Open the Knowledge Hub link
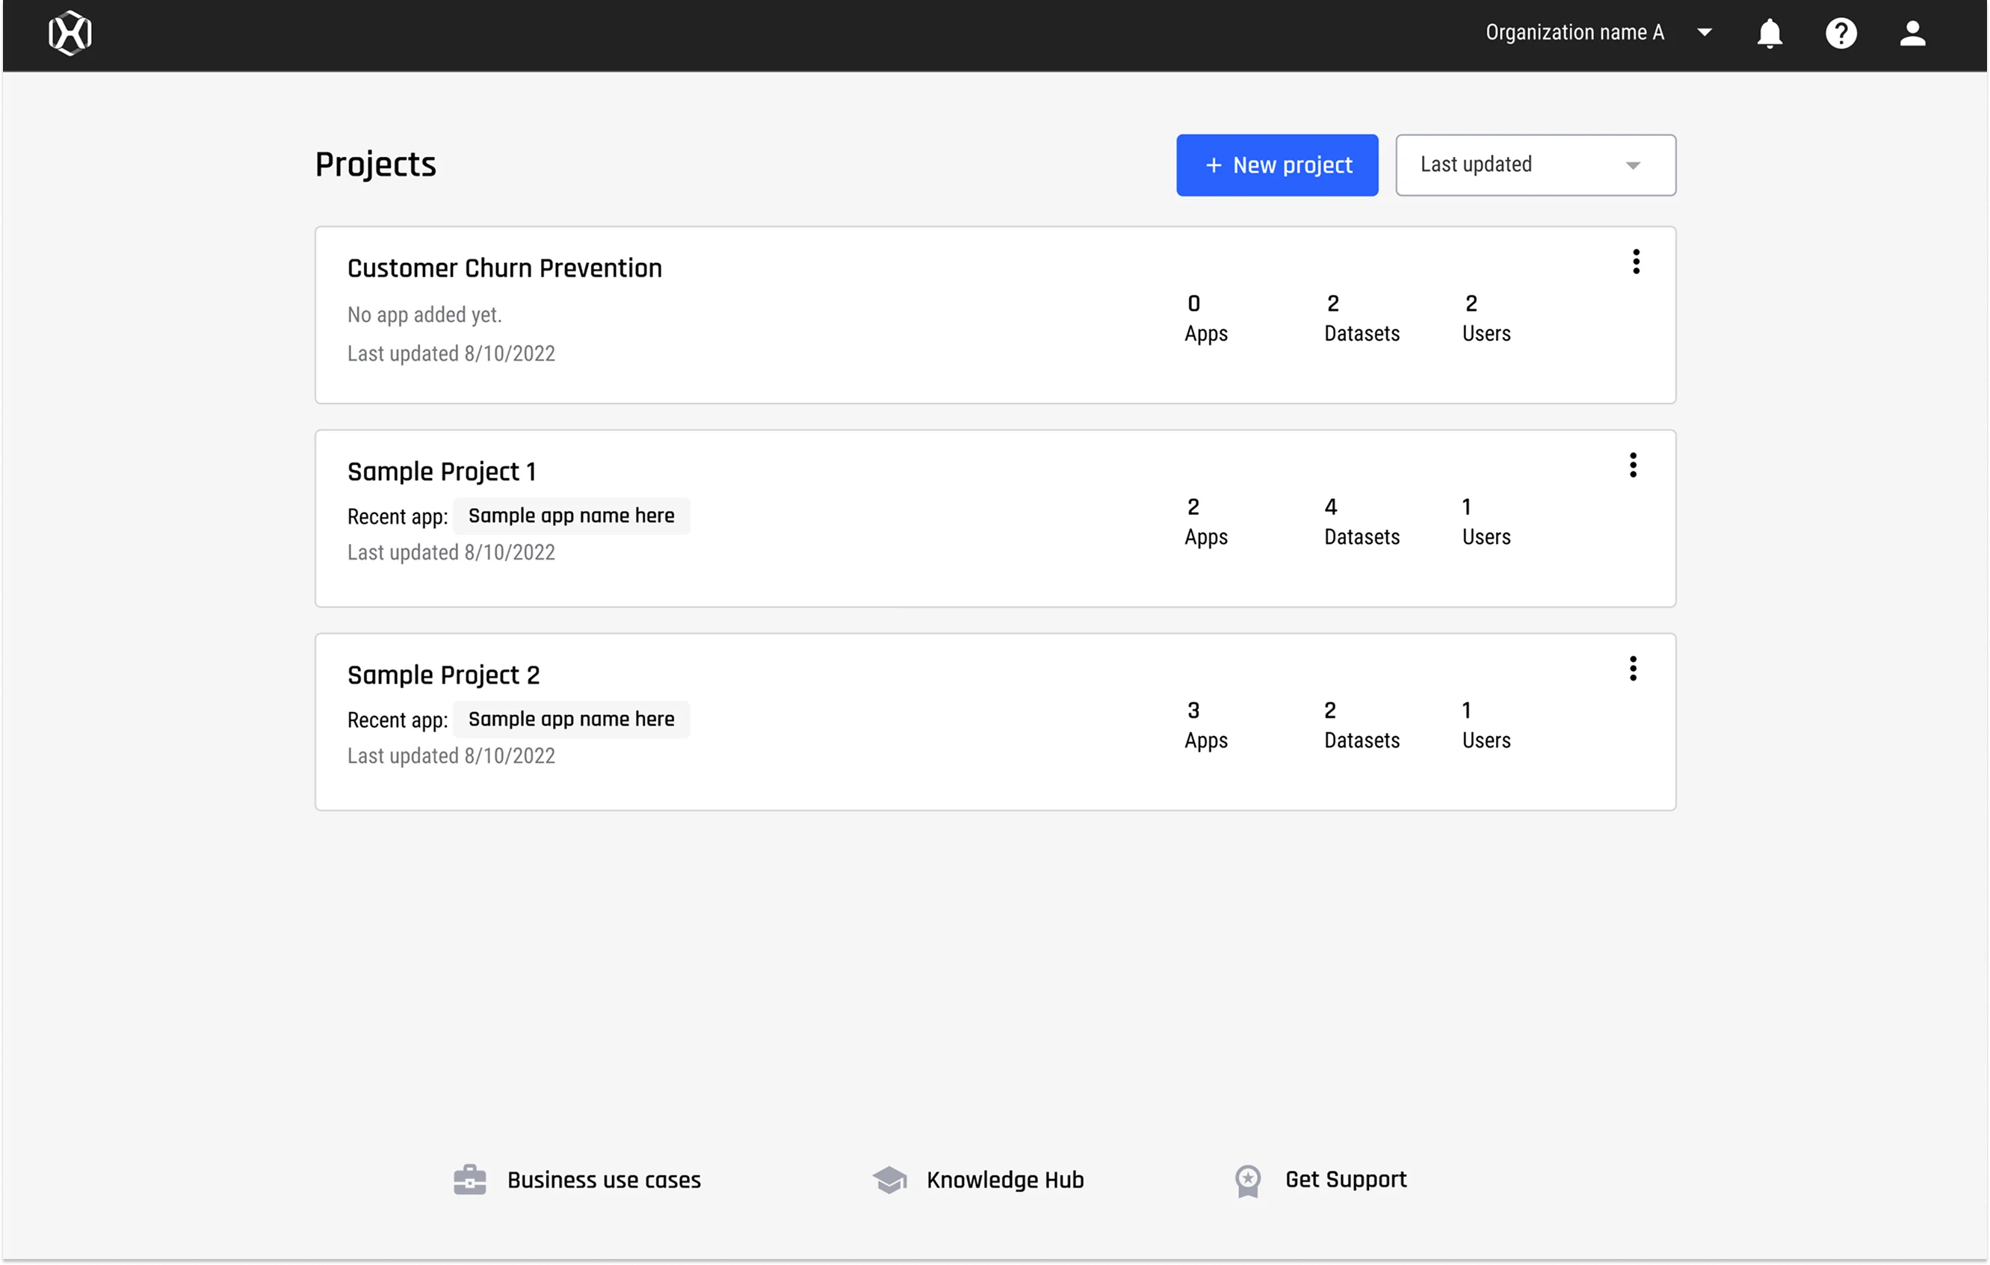Image resolution: width=1990 pixels, height=1265 pixels. tap(1005, 1180)
